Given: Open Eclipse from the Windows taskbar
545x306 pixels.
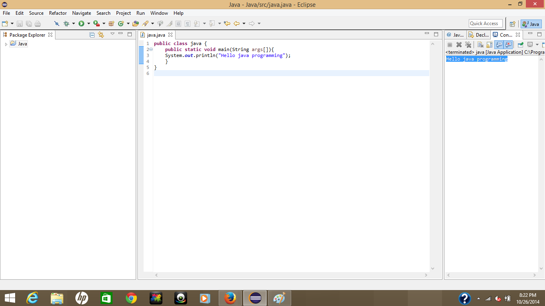Looking at the screenshot, I should pos(255,298).
